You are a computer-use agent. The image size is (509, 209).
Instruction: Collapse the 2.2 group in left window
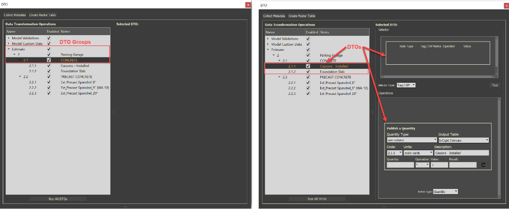pos(20,77)
